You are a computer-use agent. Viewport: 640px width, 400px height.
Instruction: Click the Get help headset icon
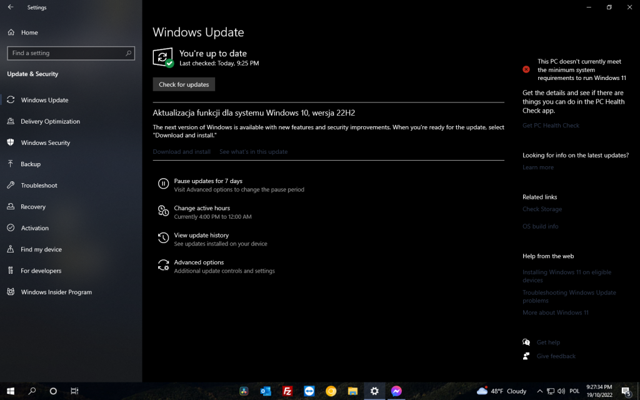526,342
